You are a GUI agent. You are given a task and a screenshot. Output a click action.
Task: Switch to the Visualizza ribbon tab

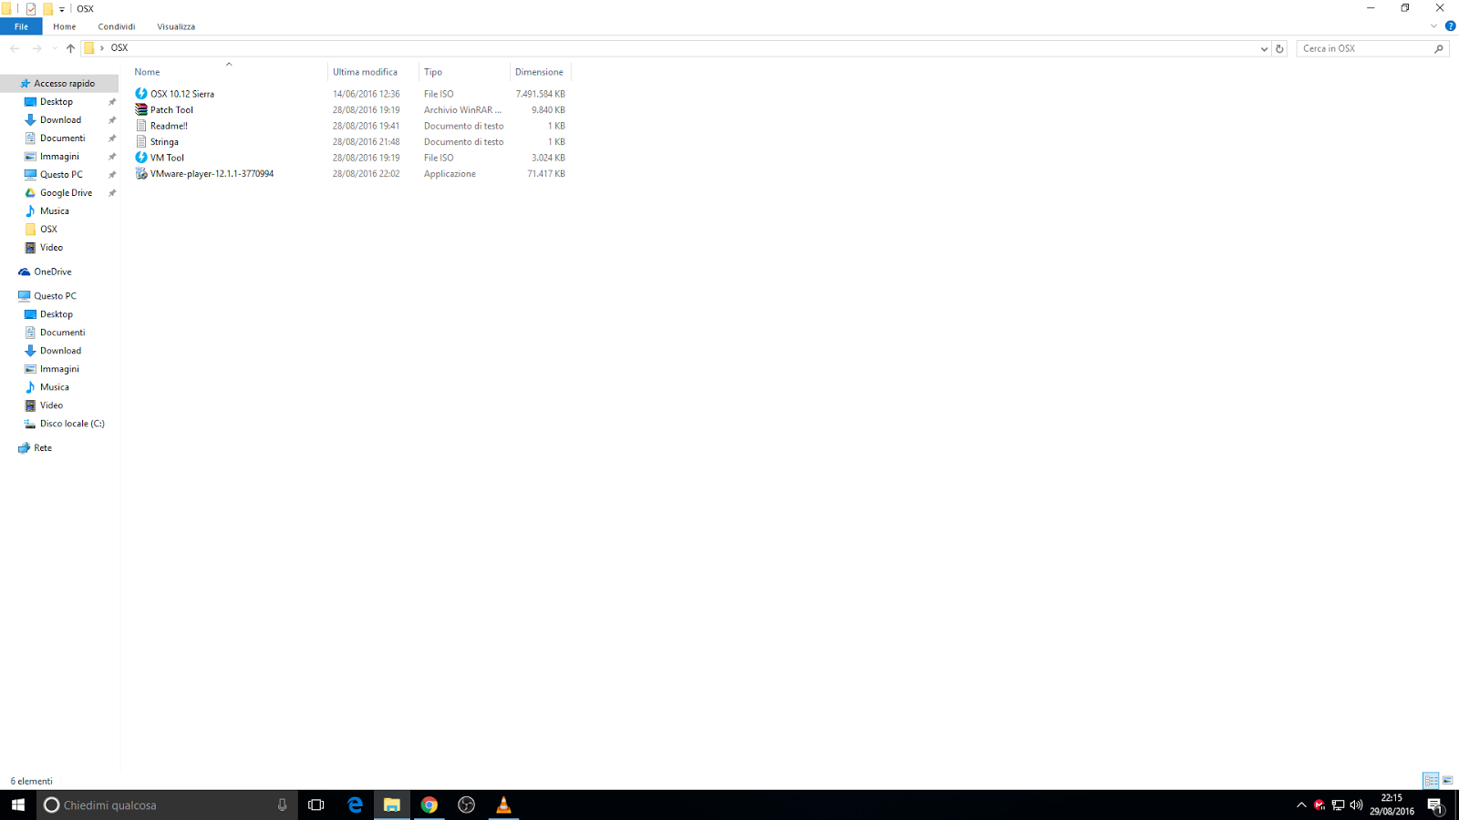tap(176, 26)
